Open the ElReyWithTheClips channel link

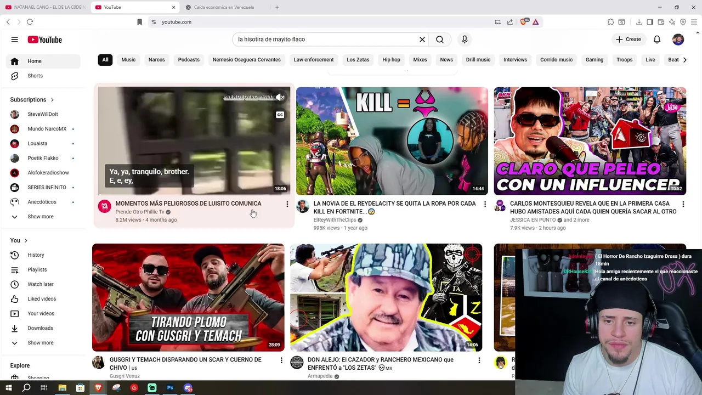click(x=335, y=220)
